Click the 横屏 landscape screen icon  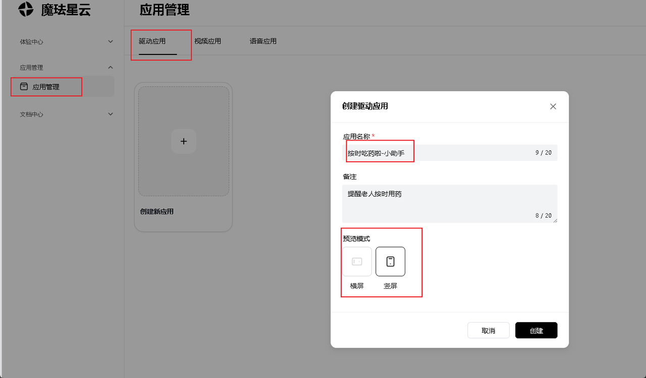click(x=357, y=262)
